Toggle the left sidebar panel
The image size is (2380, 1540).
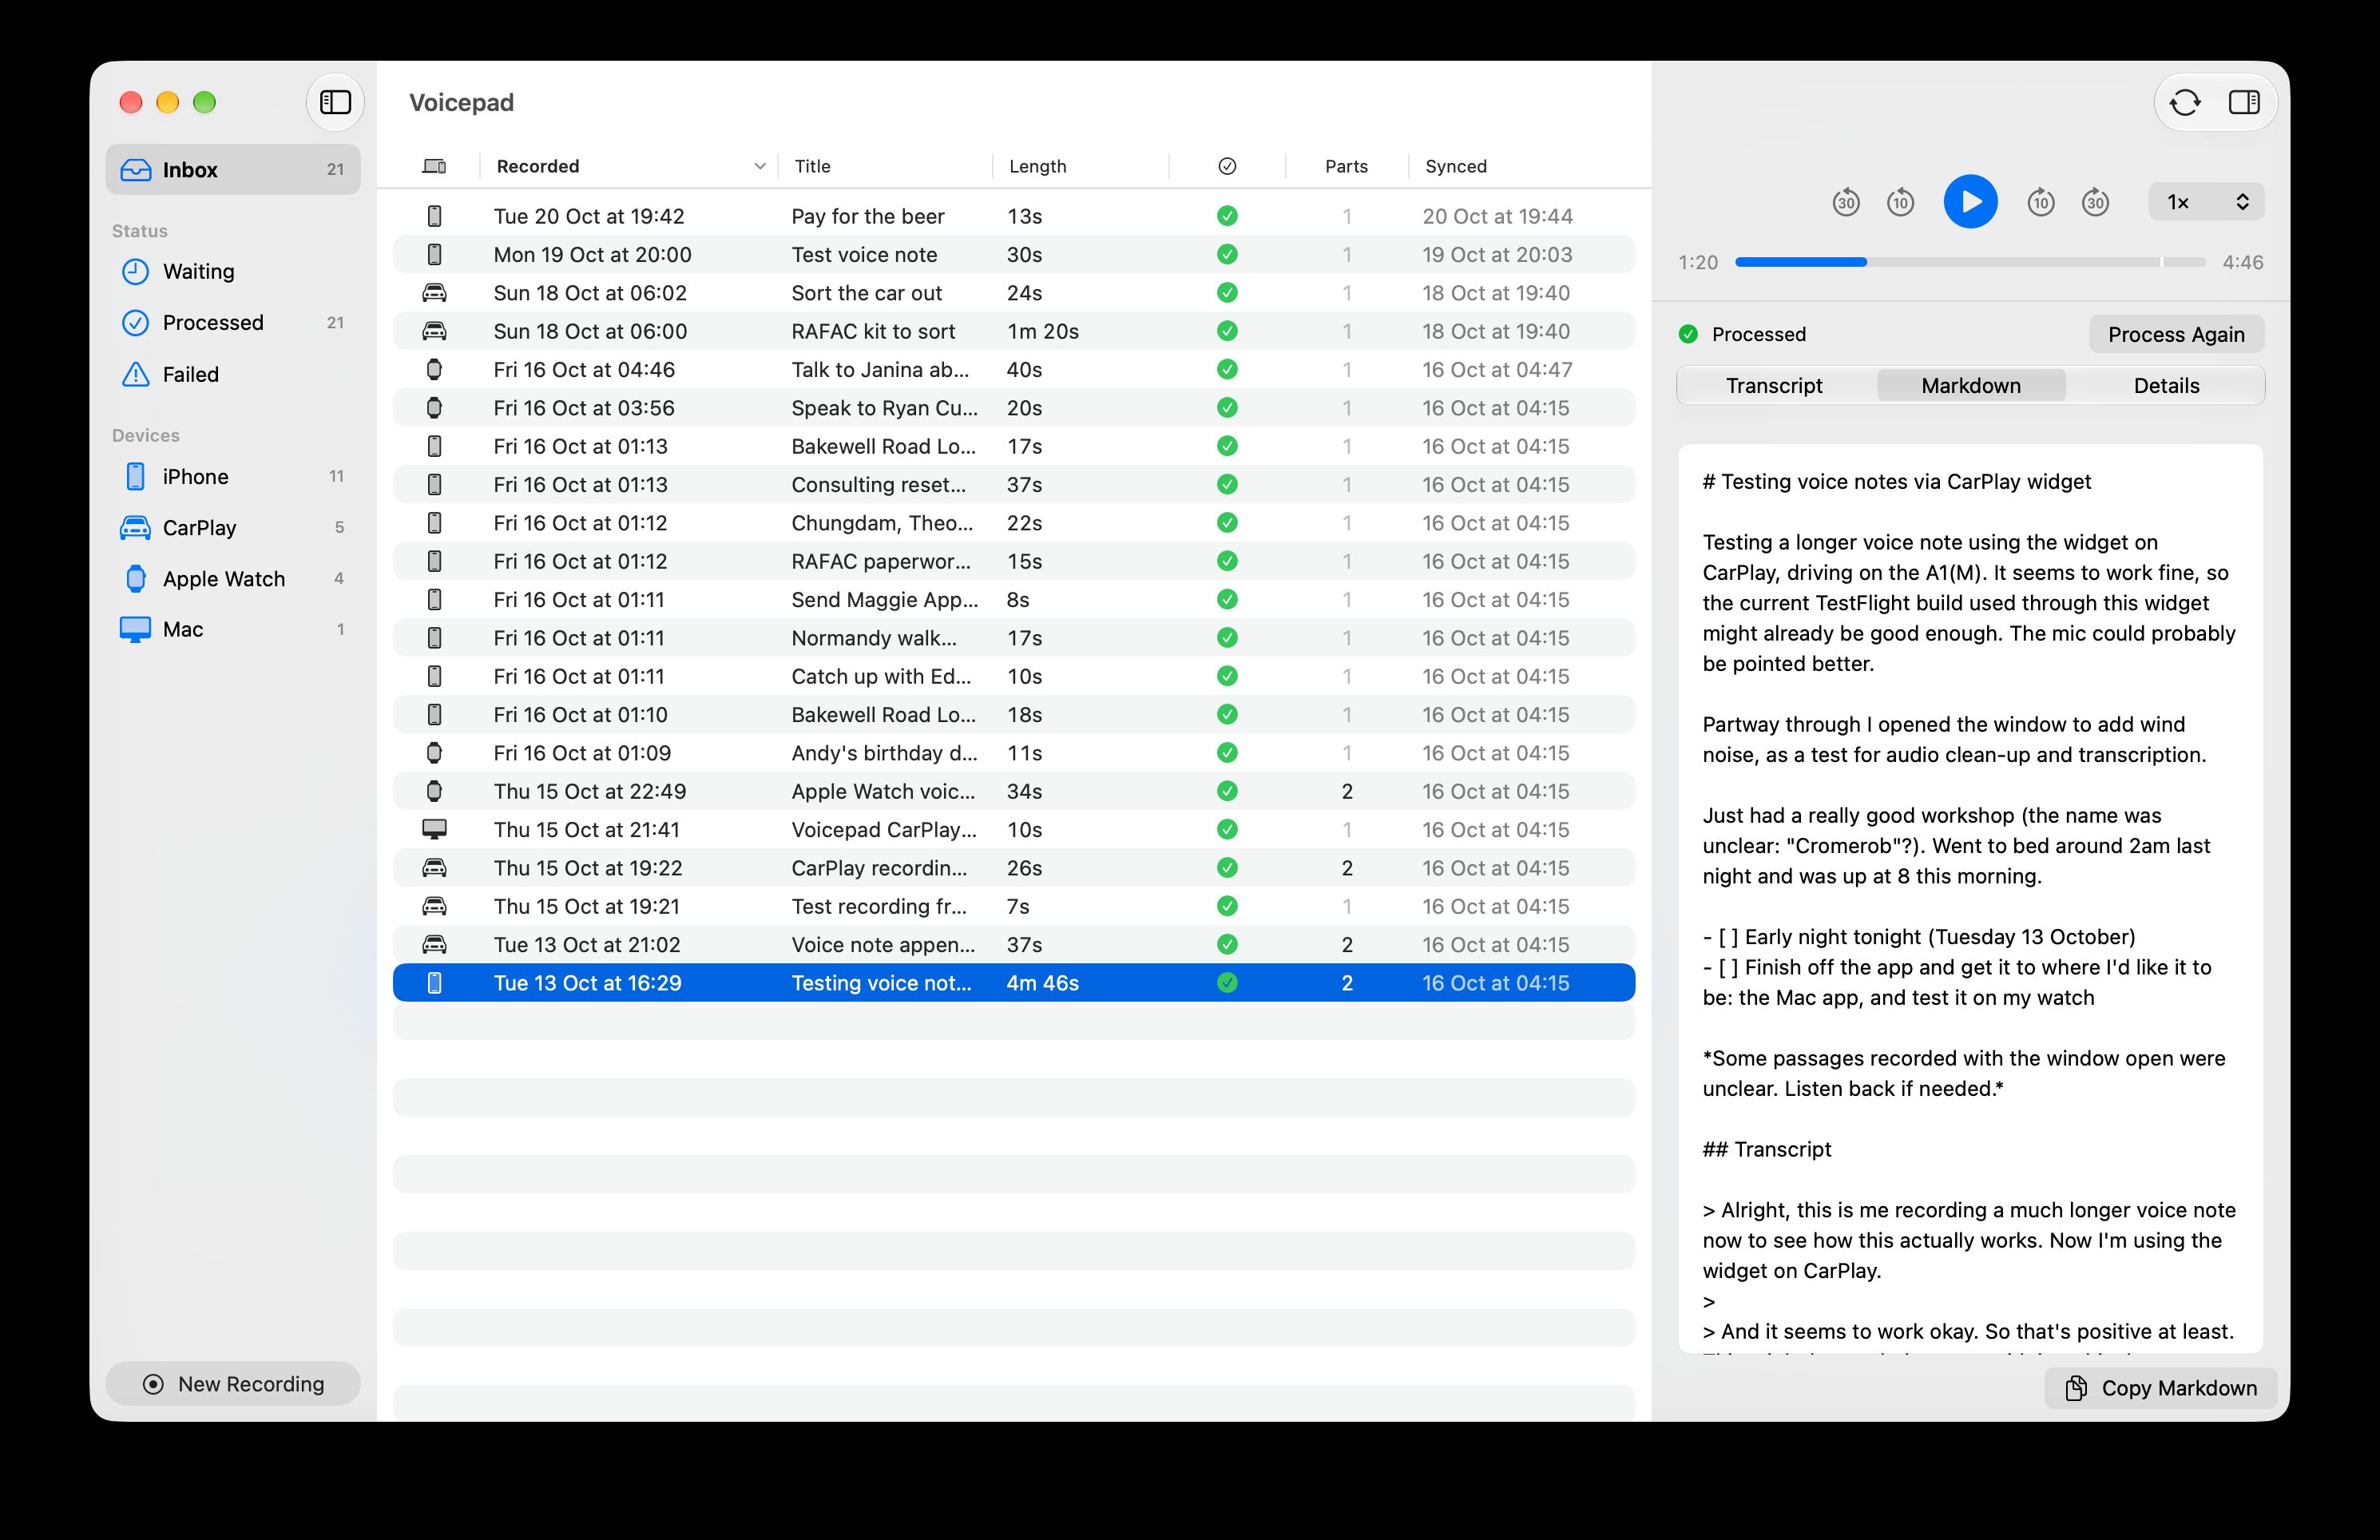[335, 102]
